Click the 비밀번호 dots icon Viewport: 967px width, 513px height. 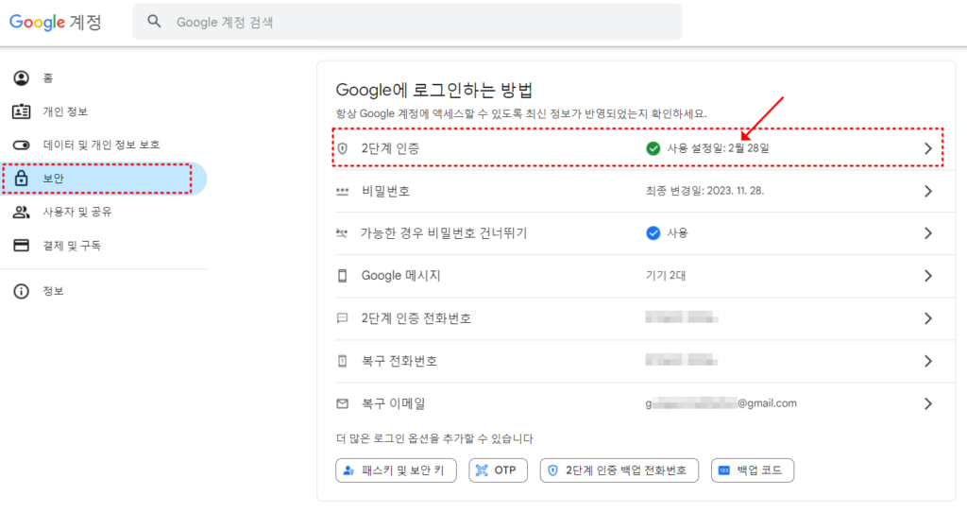[x=342, y=192]
